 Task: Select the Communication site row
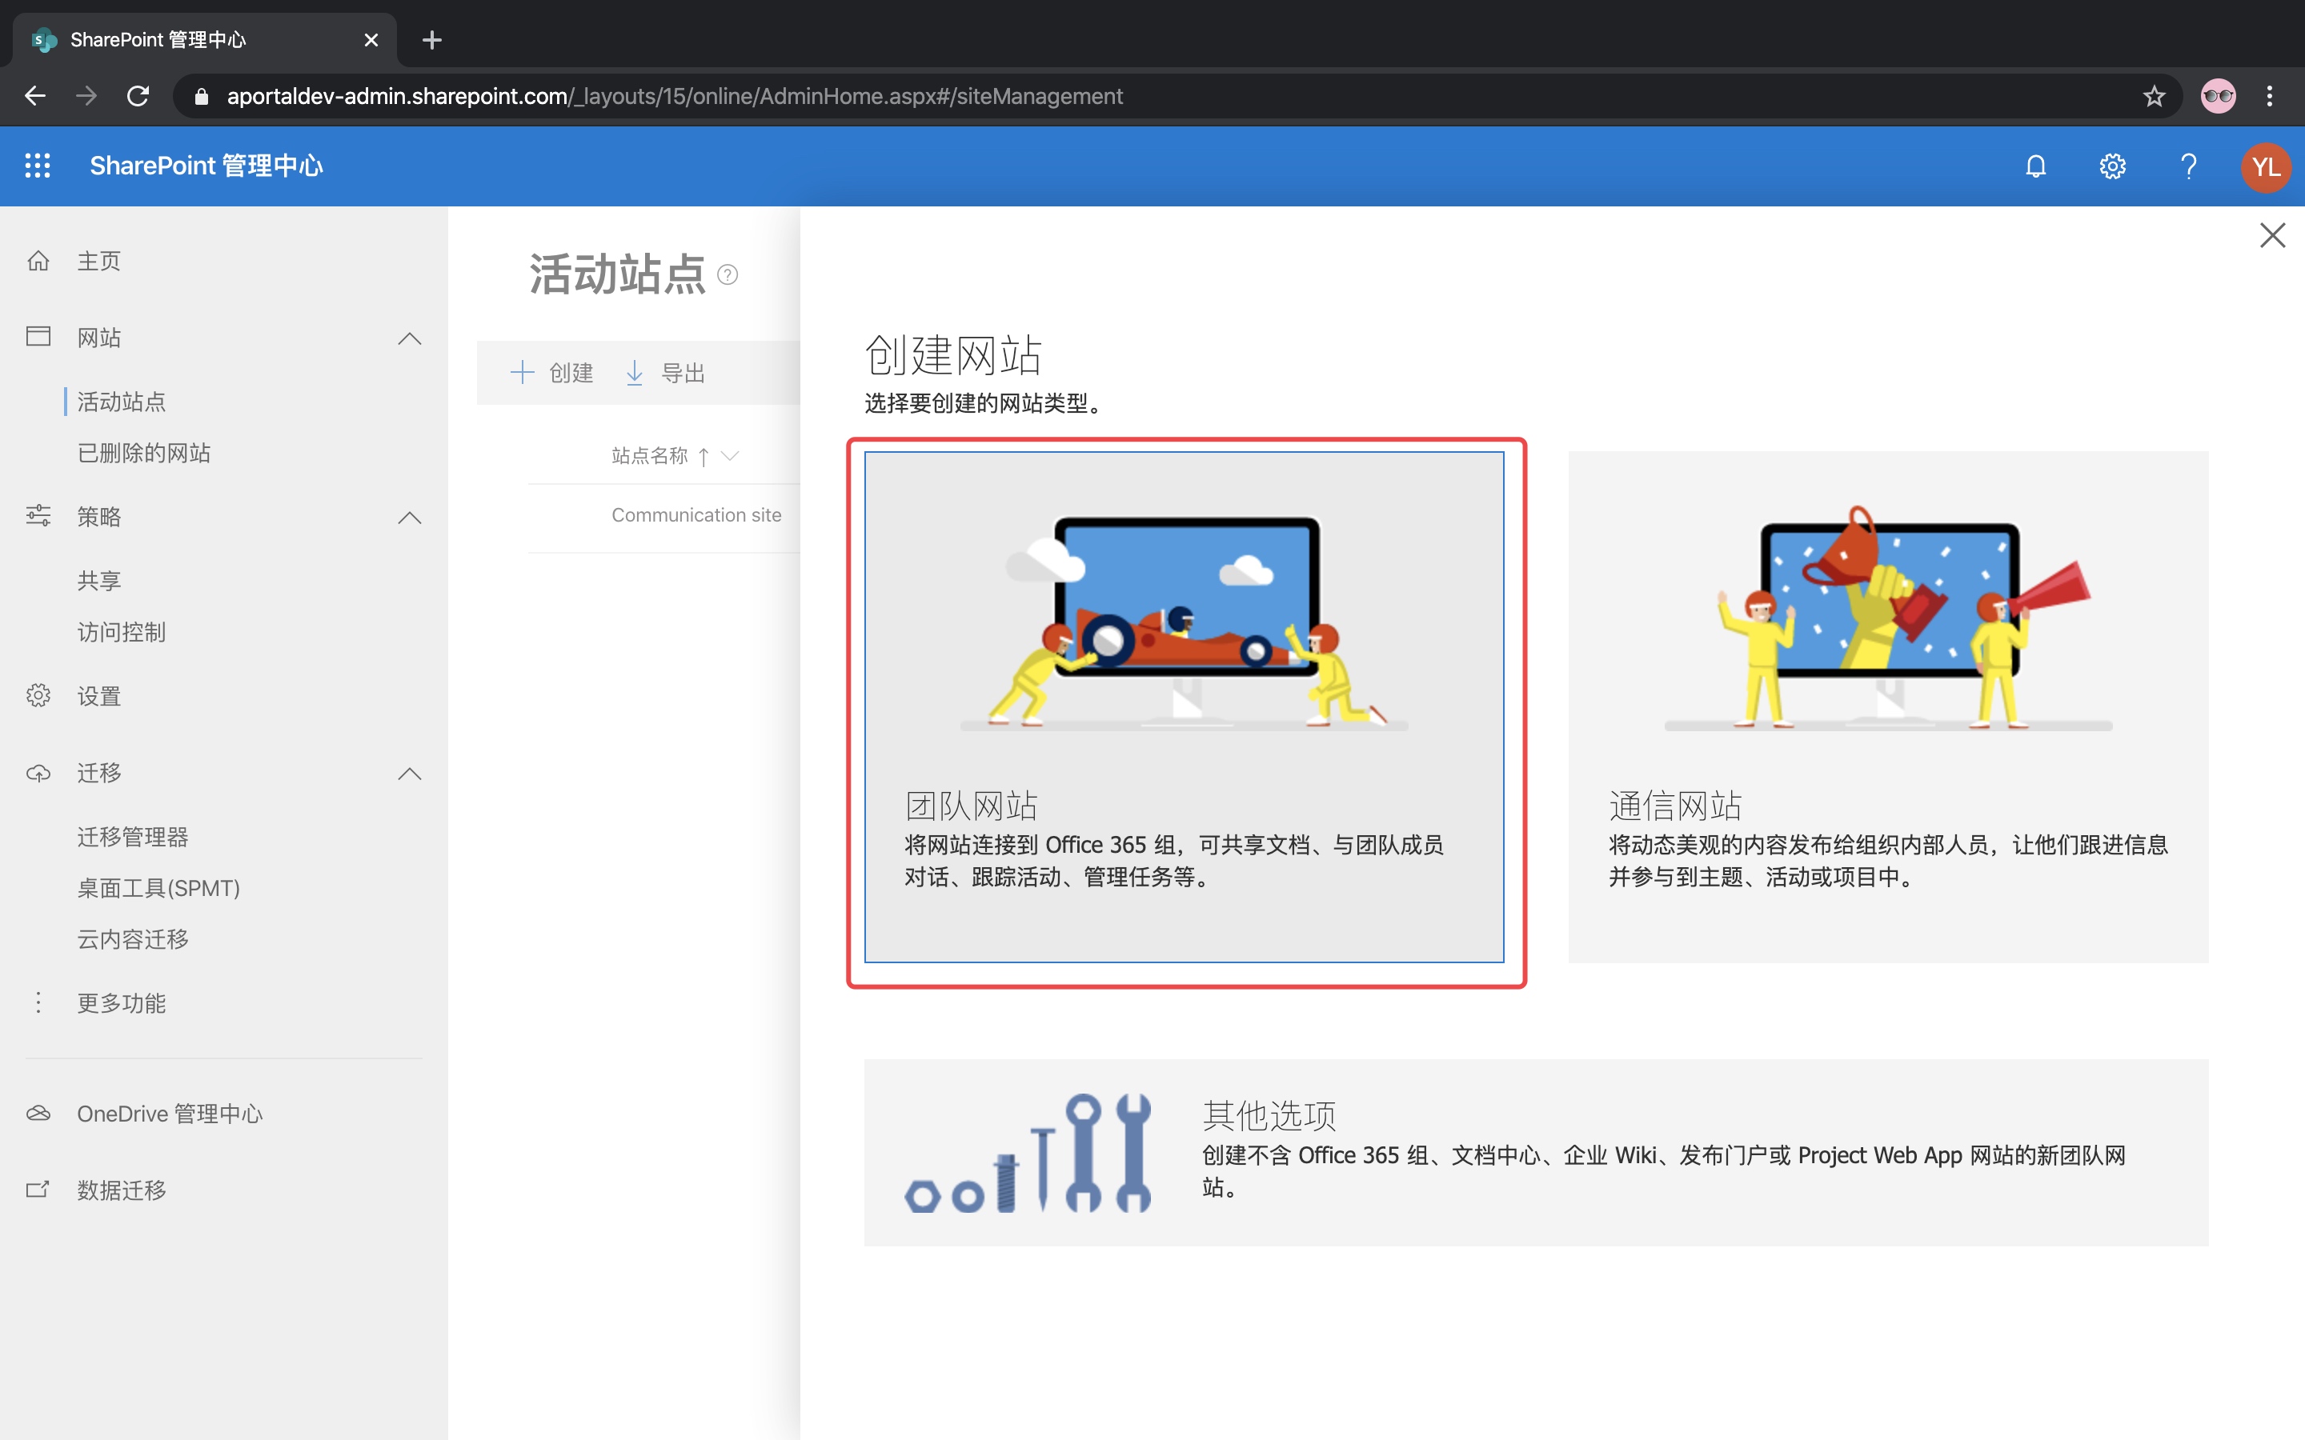pyautogui.click(x=696, y=515)
